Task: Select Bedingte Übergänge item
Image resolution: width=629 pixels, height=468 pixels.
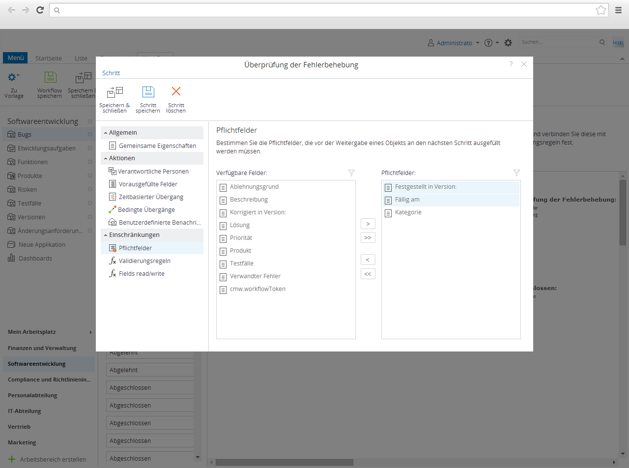Action: click(152, 209)
